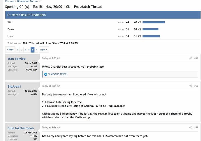The width and height of the screenshot is (201, 141).
Task: Jump to page 1 of thread
Action: tap(17, 50)
